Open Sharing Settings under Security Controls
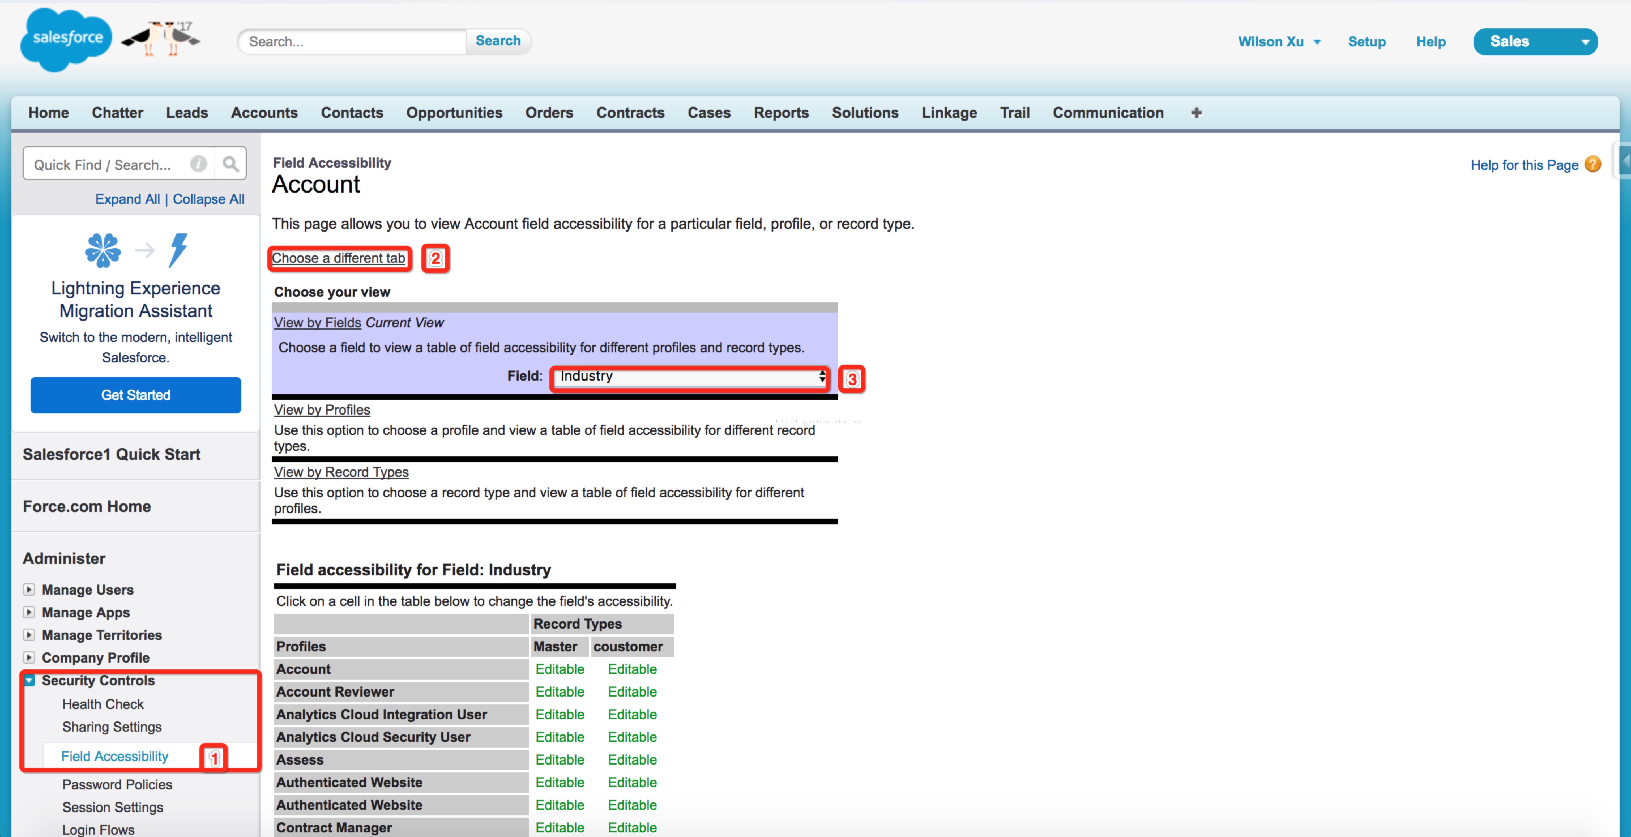 point(112,727)
